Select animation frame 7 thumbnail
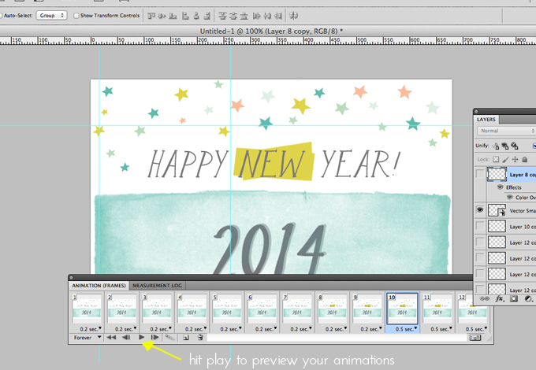Viewport: 536px width, 370px height. coord(296,309)
